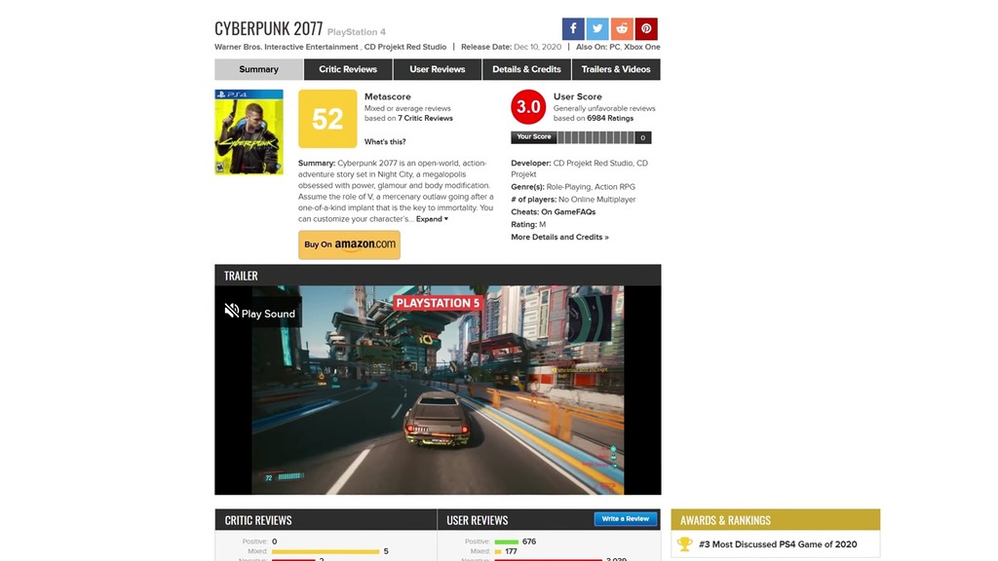Click Buy On Amazon.com button

click(350, 244)
